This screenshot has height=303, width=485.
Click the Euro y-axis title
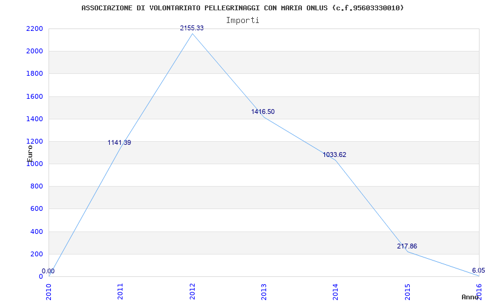(x=30, y=153)
